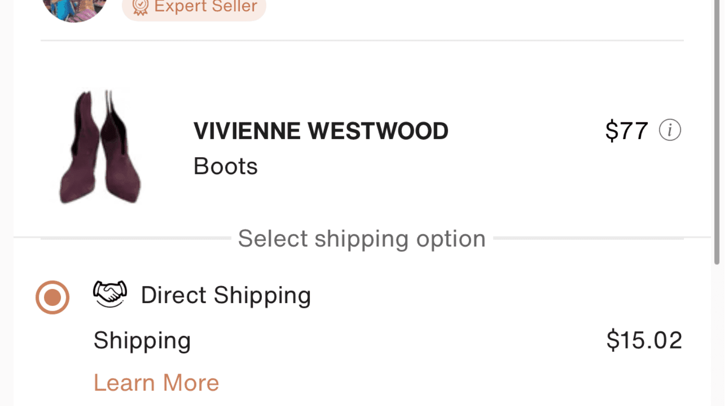725x406 pixels.
Task: Select the Direct Shipping radio button
Action: tap(52, 297)
